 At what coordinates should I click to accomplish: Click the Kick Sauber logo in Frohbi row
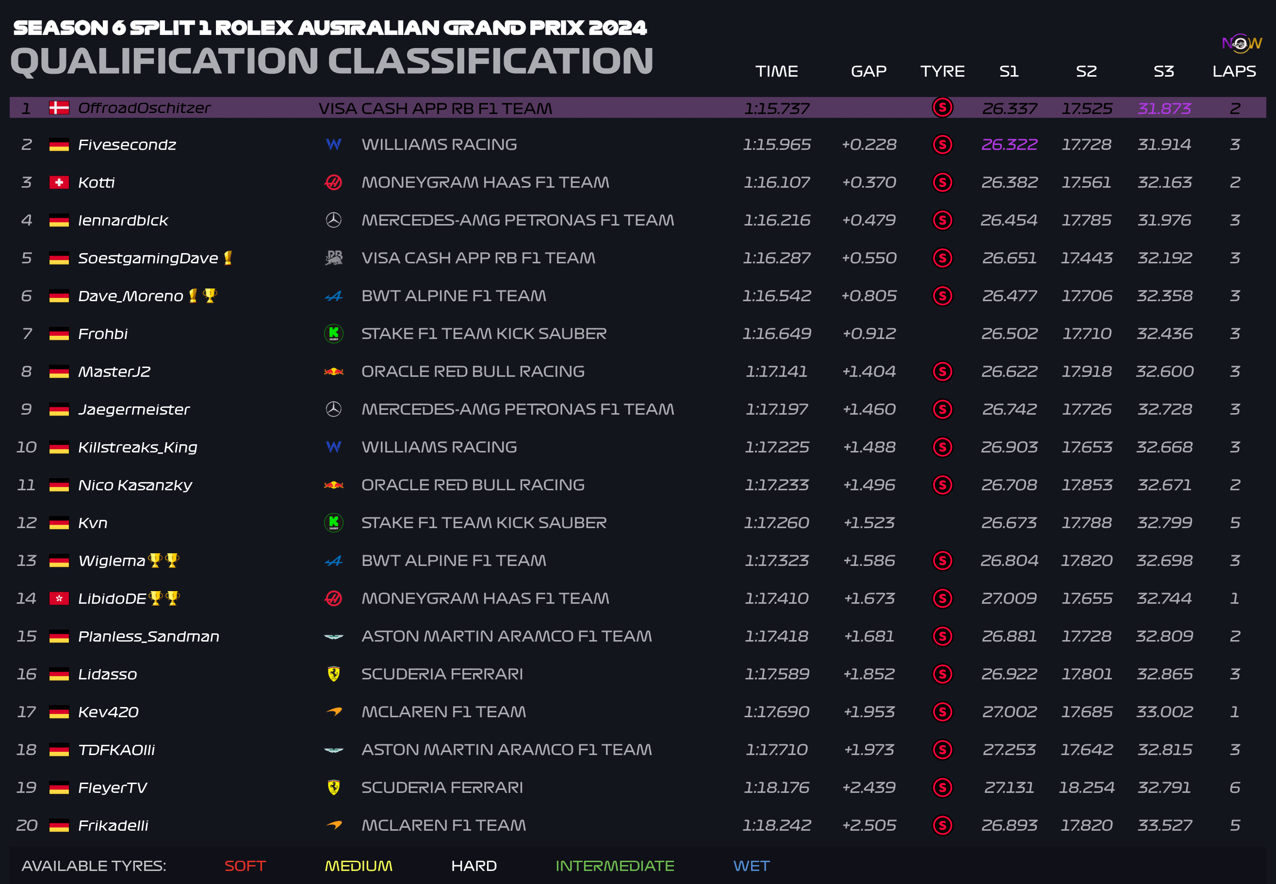coord(333,334)
